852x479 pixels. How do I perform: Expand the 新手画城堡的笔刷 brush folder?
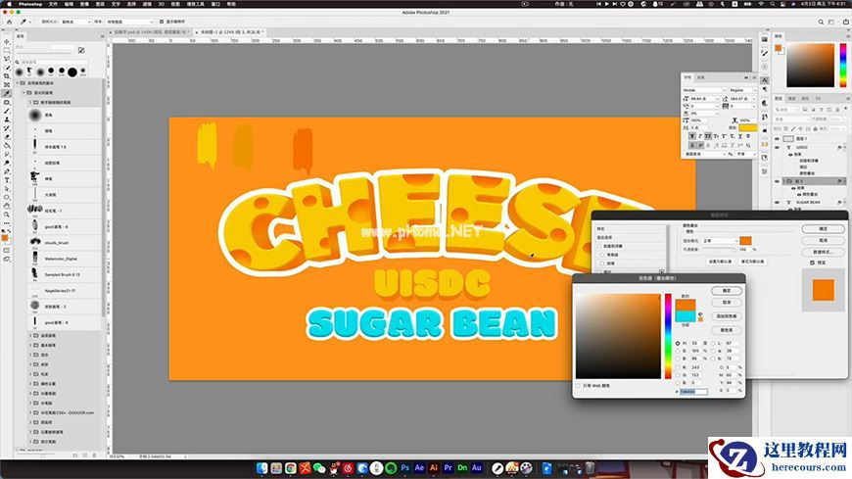coord(30,102)
